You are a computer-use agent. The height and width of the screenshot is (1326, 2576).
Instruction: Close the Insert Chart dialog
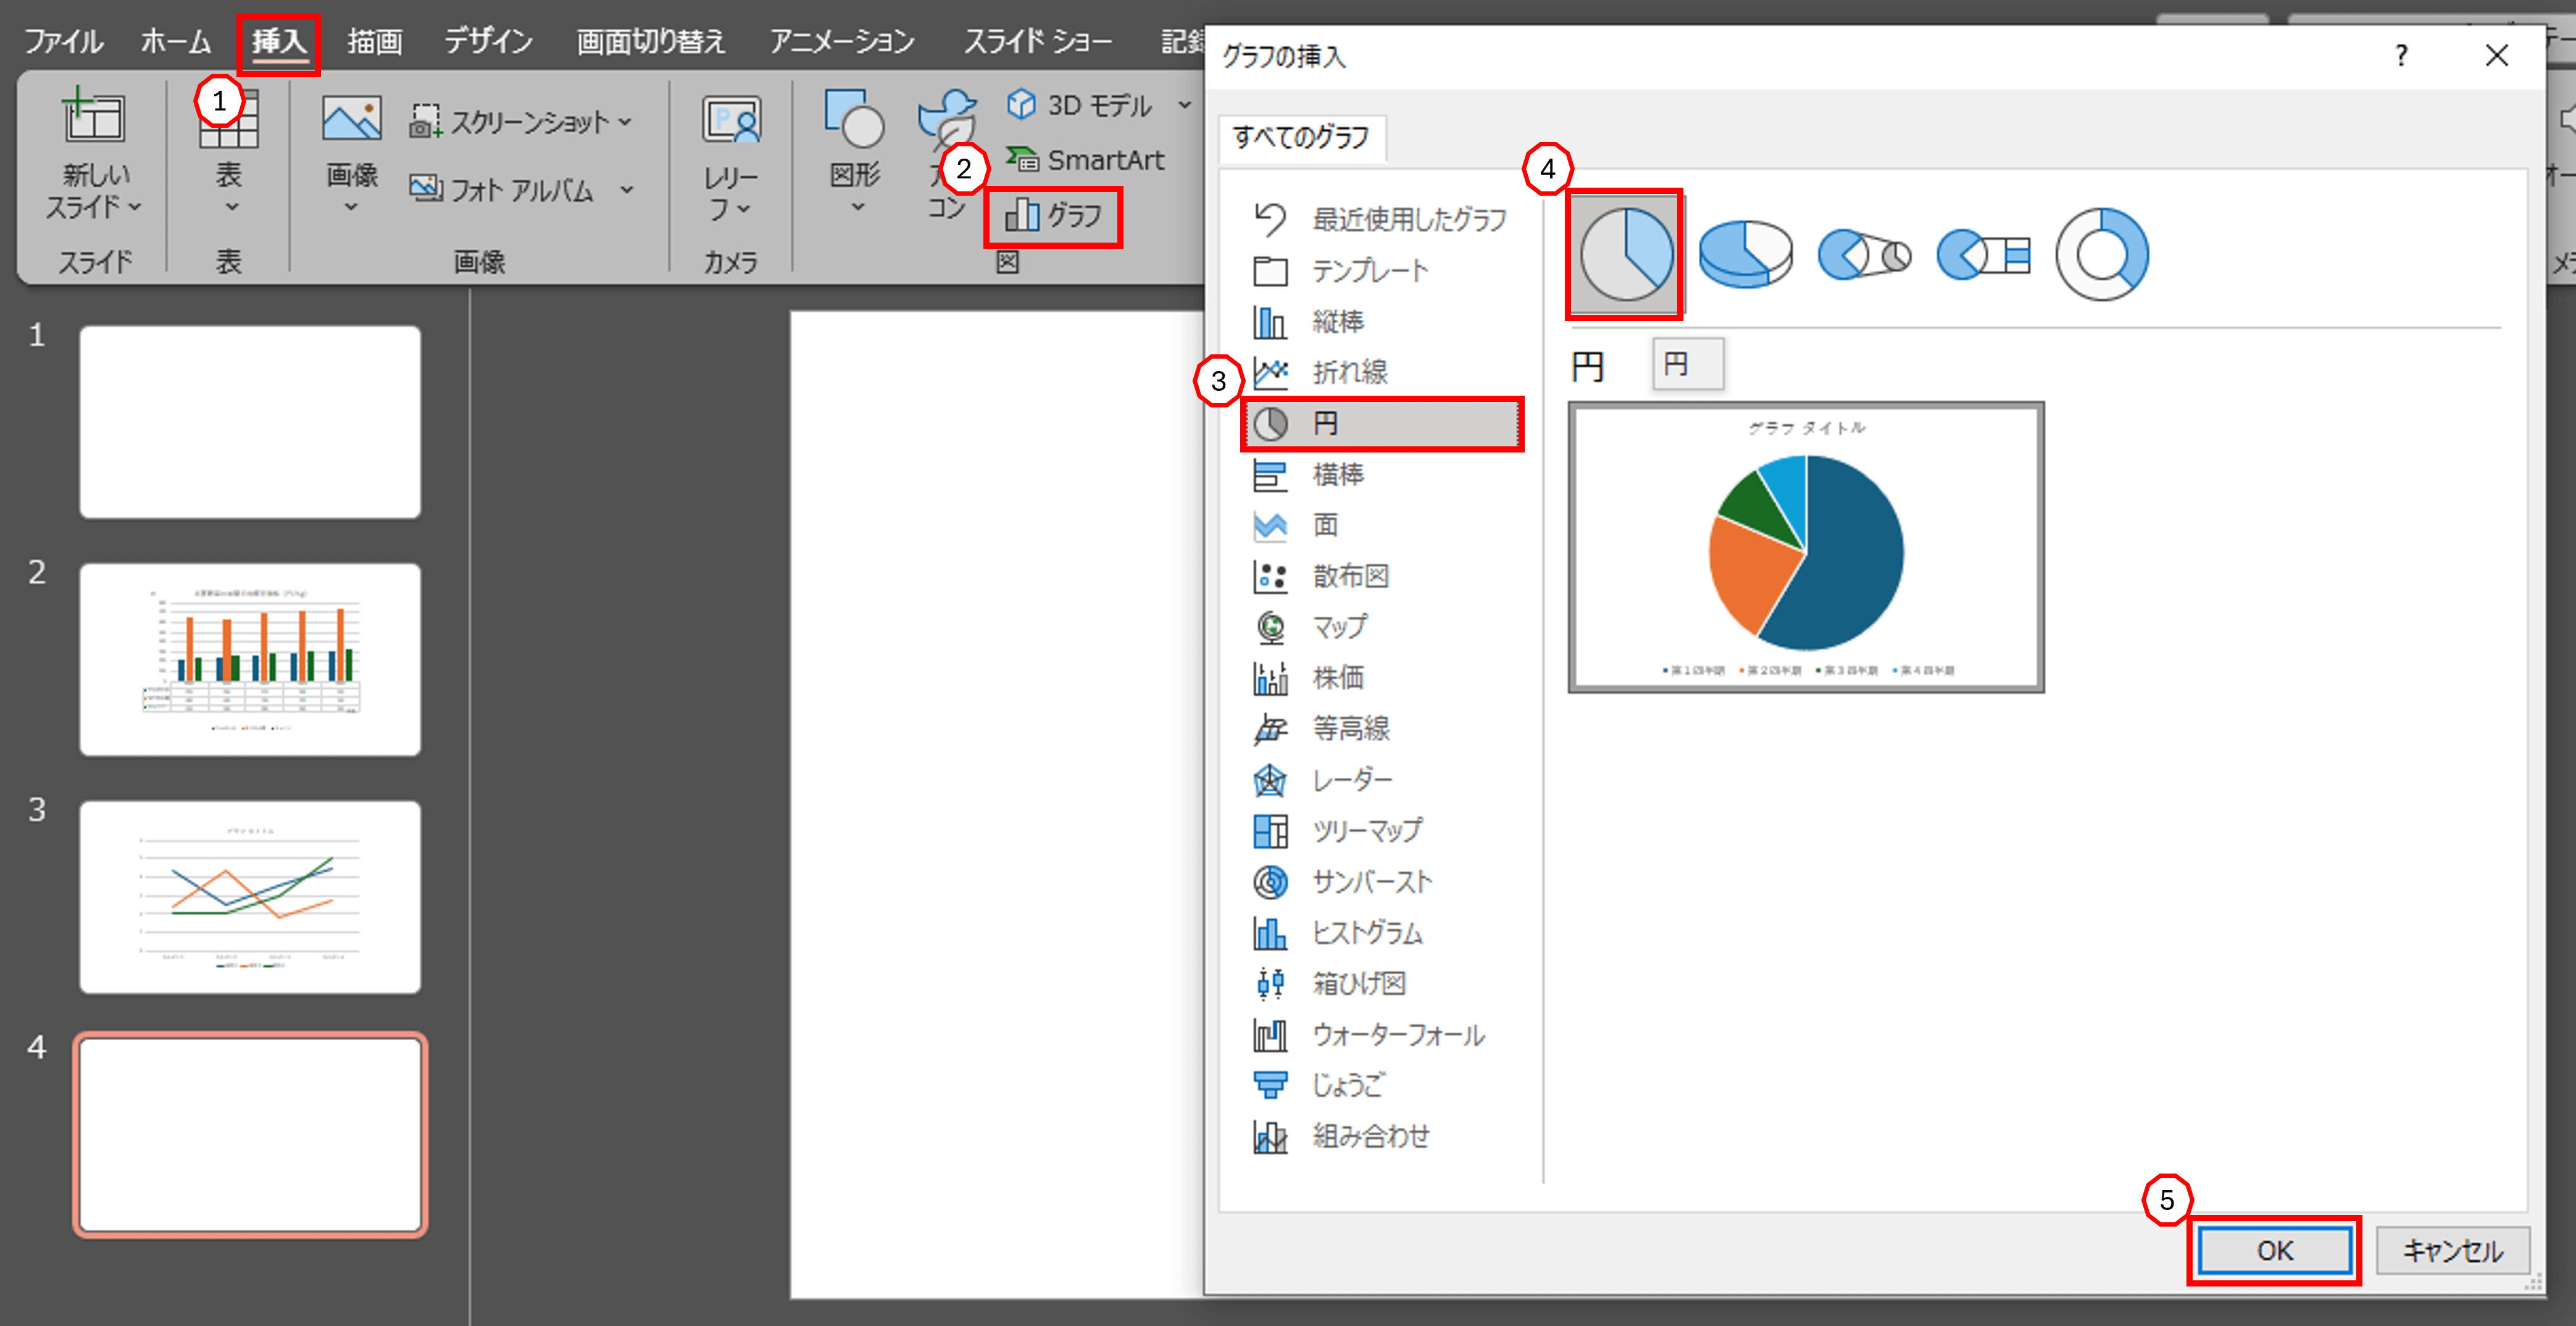pyautogui.click(x=2497, y=55)
